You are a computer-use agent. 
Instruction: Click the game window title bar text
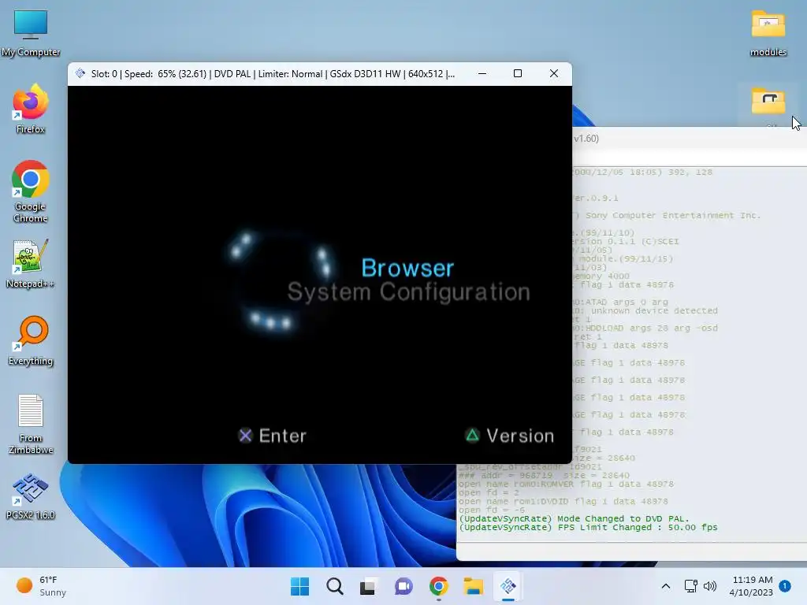[273, 73]
